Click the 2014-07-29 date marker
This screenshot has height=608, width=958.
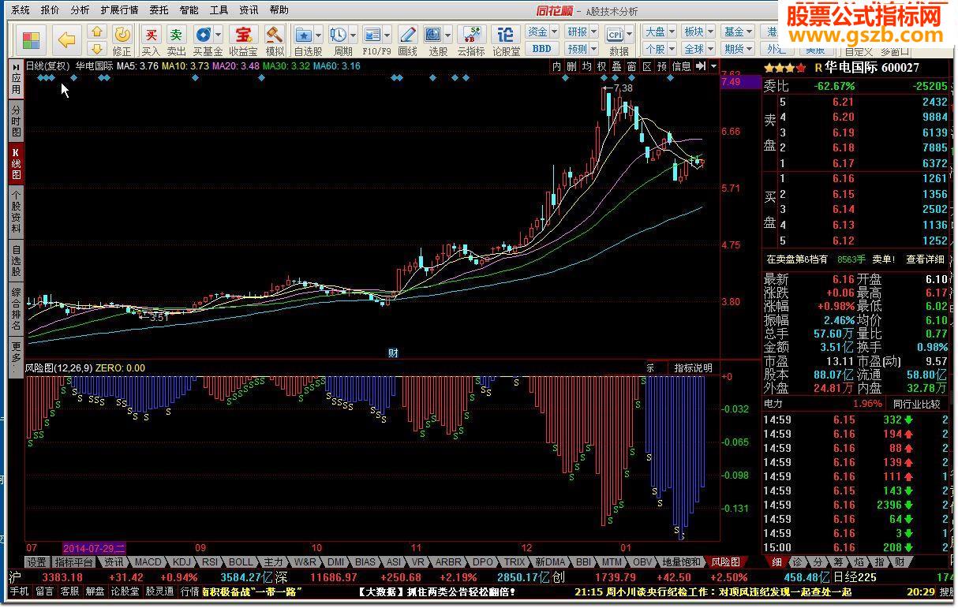pos(94,547)
